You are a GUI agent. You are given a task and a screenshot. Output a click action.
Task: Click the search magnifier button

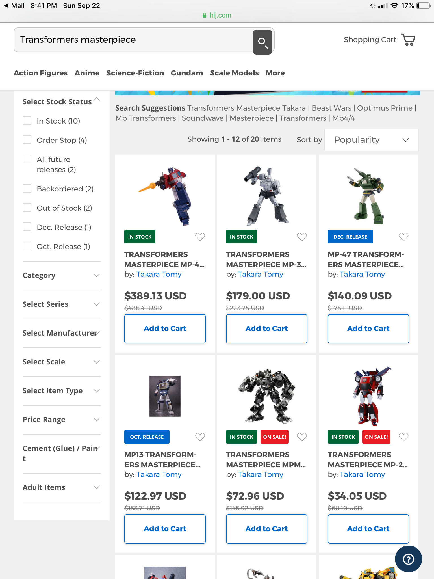[x=262, y=42]
